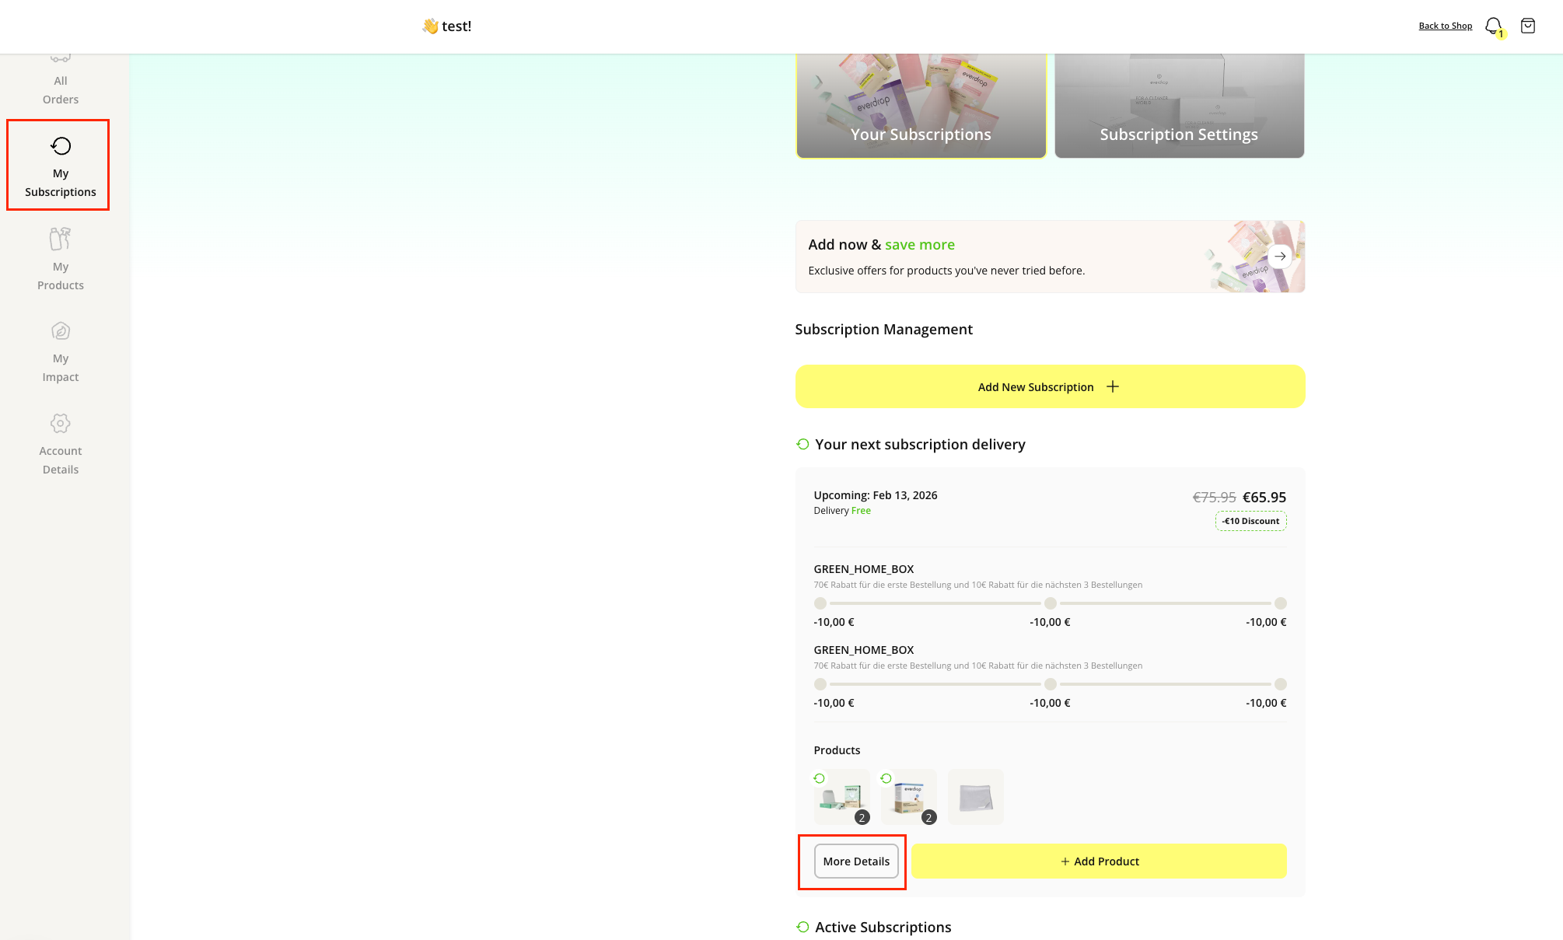Click Back to Shop link
This screenshot has height=940, width=1563.
1445,26
